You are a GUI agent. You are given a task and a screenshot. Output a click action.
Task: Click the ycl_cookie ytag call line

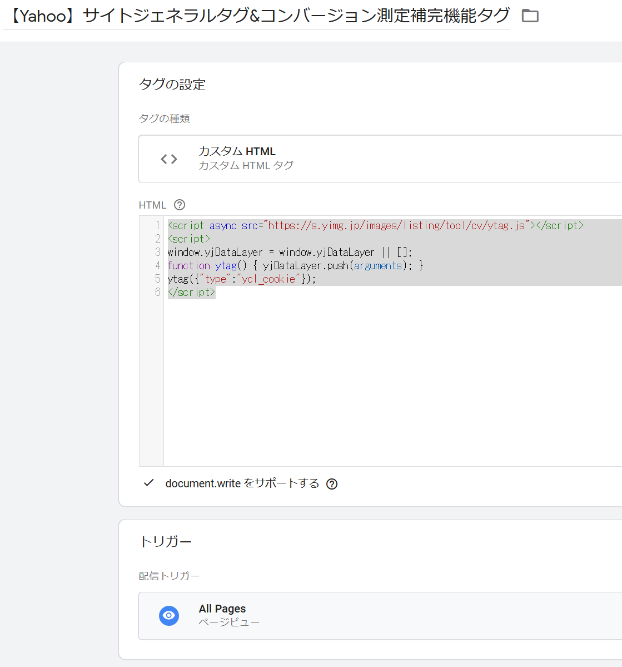(242, 279)
